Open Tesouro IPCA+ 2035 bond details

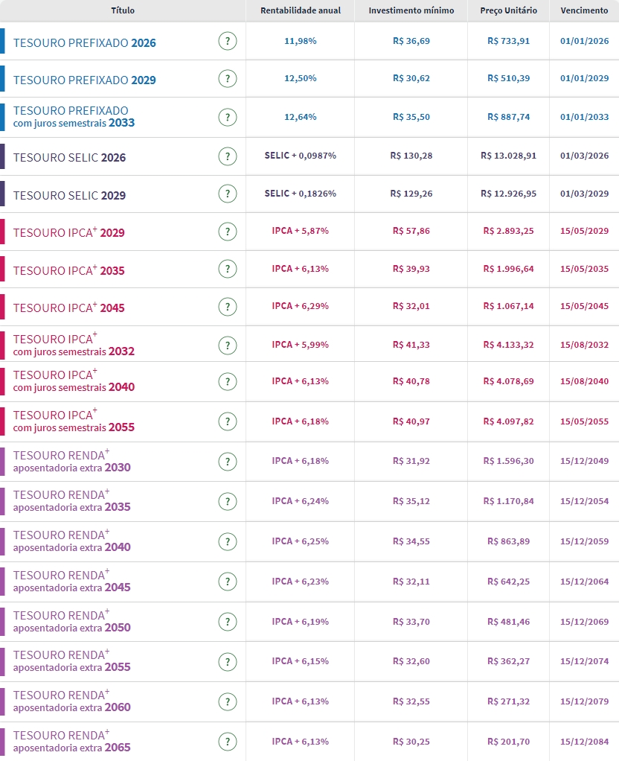click(68, 271)
